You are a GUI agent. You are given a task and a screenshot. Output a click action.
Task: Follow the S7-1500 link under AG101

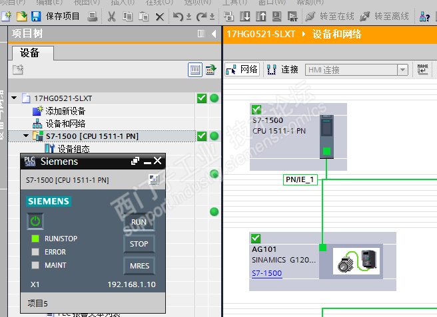266,273
